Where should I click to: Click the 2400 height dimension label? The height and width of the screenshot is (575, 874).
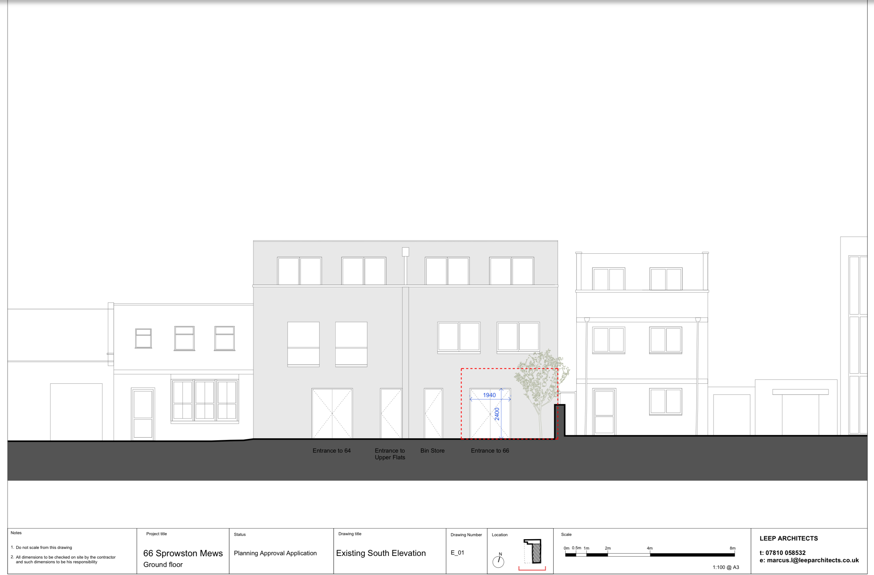(x=497, y=414)
